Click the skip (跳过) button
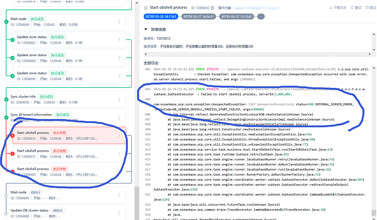377x220 pixels. tap(371, 8)
